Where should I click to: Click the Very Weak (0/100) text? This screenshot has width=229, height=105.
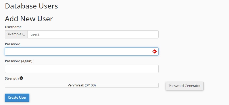pyautogui.click(x=82, y=85)
